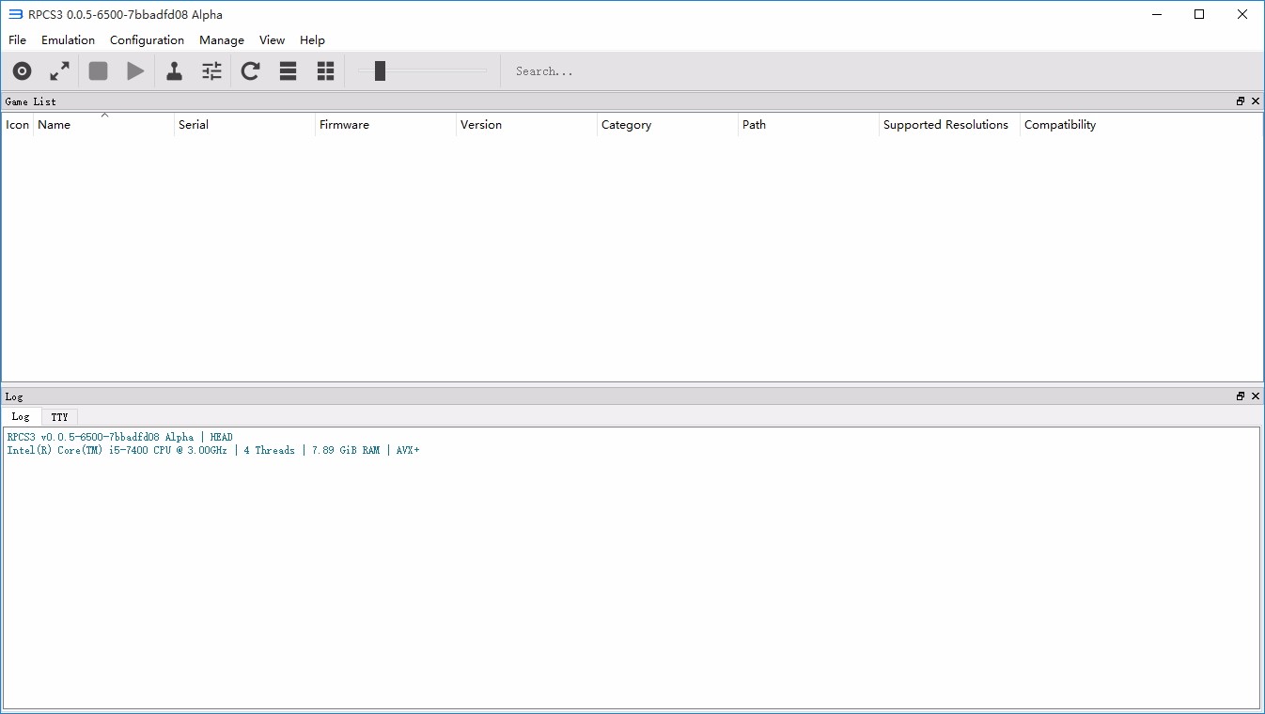Refresh the game list with circular arrow
Viewport: 1265px width, 714px height.
tap(250, 71)
